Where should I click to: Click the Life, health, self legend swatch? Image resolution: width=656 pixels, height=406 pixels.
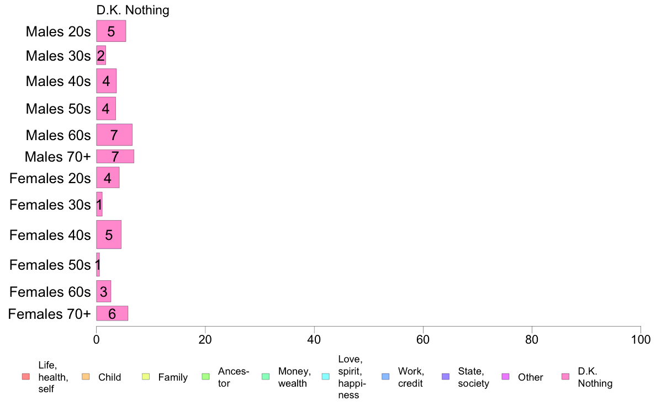[26, 377]
